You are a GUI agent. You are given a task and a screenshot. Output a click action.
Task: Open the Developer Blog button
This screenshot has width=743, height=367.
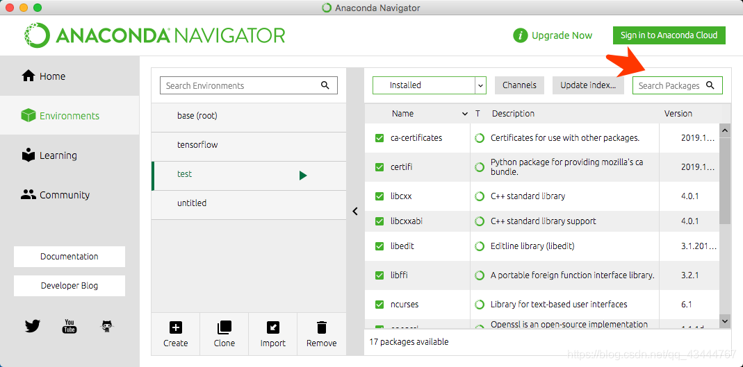click(70, 286)
